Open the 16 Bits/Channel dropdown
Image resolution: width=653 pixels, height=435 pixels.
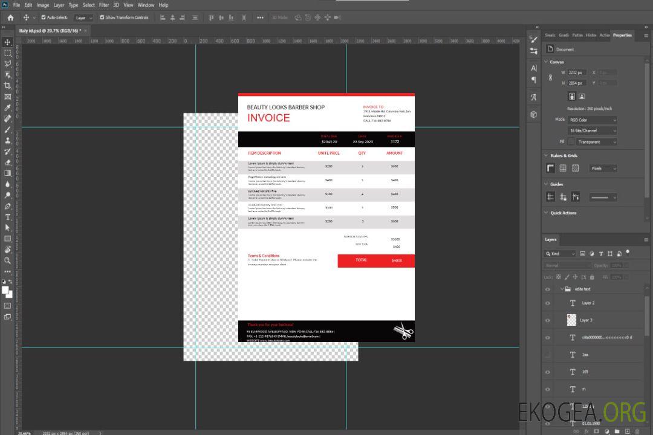click(592, 130)
